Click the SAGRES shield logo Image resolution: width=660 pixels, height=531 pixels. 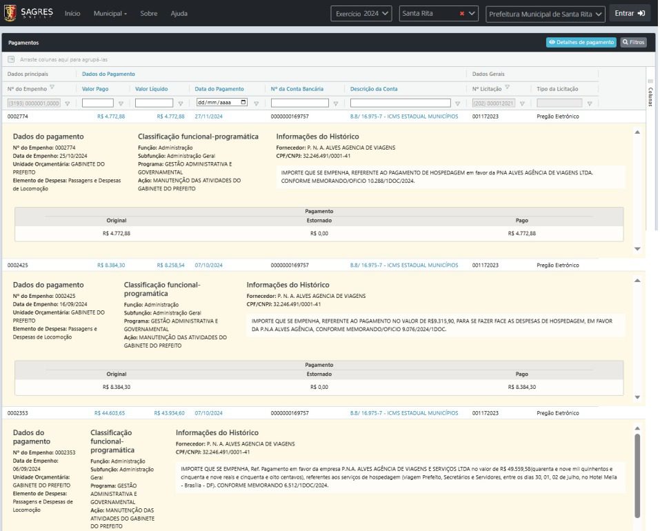10,13
